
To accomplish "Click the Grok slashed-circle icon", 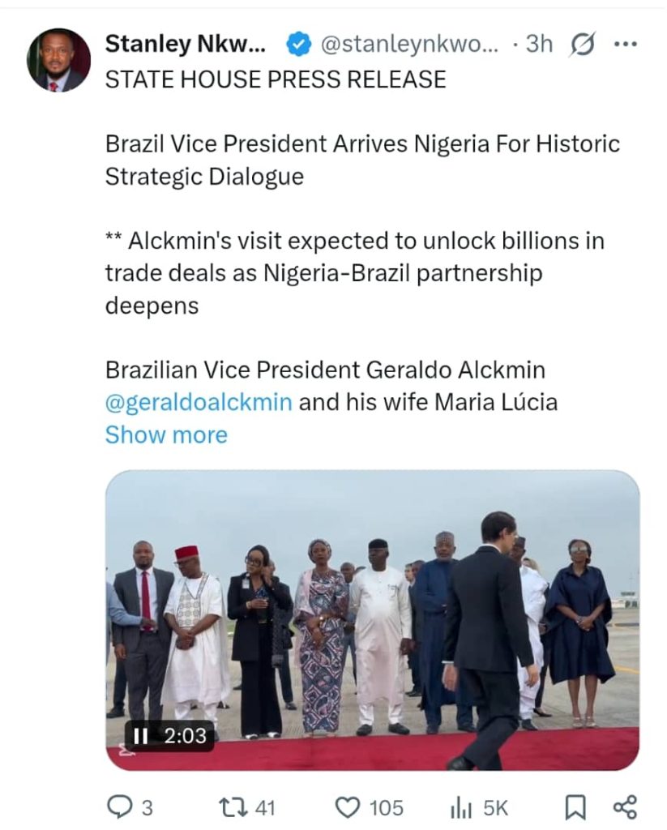I will coord(582,45).
